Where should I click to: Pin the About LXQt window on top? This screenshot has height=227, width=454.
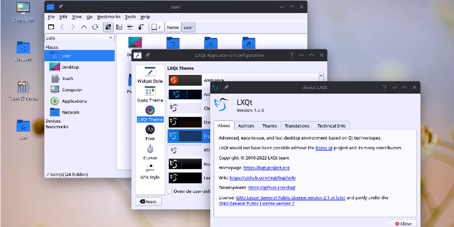tap(226, 87)
